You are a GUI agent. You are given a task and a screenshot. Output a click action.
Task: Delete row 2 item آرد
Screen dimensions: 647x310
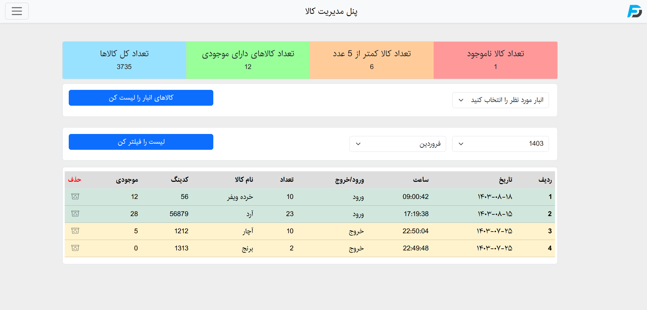tap(75, 214)
